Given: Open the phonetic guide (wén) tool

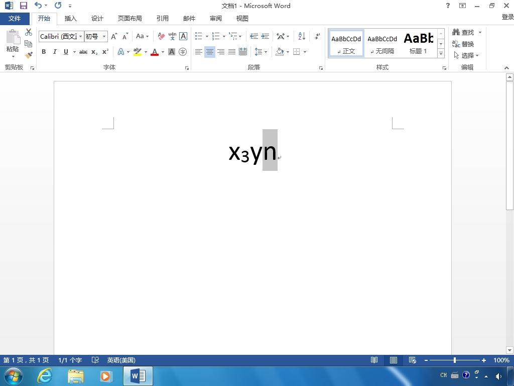Looking at the screenshot, I should [x=172, y=36].
